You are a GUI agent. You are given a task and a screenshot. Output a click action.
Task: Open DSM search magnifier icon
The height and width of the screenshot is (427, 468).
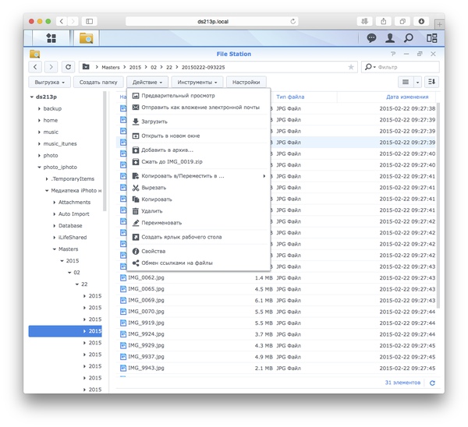(409, 38)
